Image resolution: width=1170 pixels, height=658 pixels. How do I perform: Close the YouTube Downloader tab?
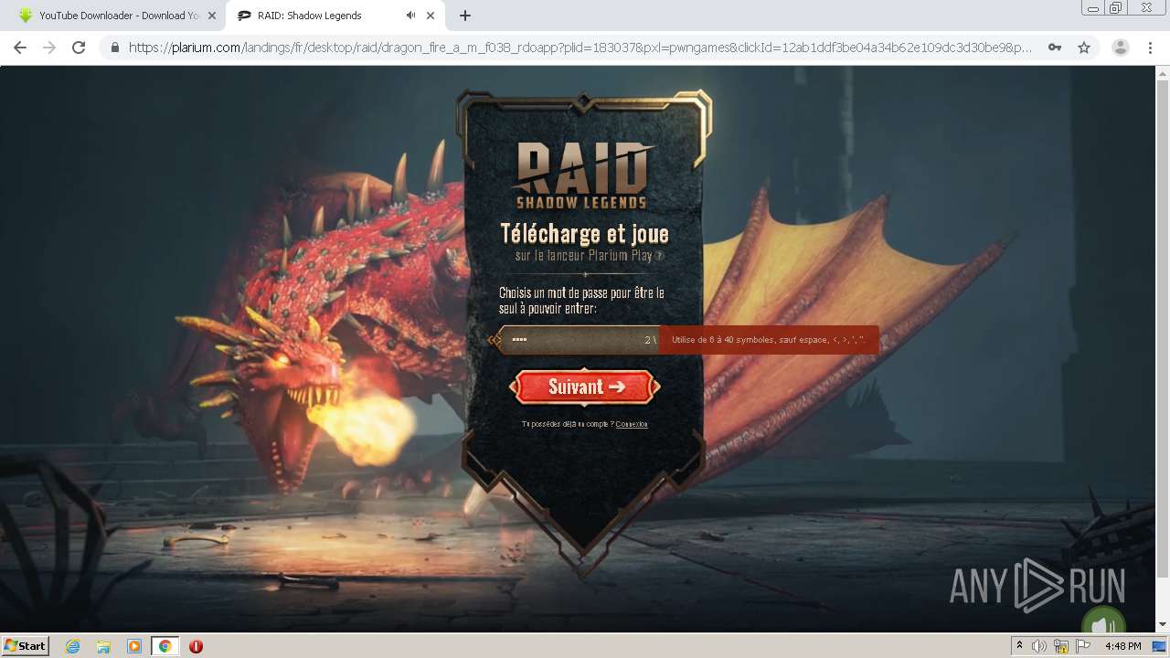point(212,16)
